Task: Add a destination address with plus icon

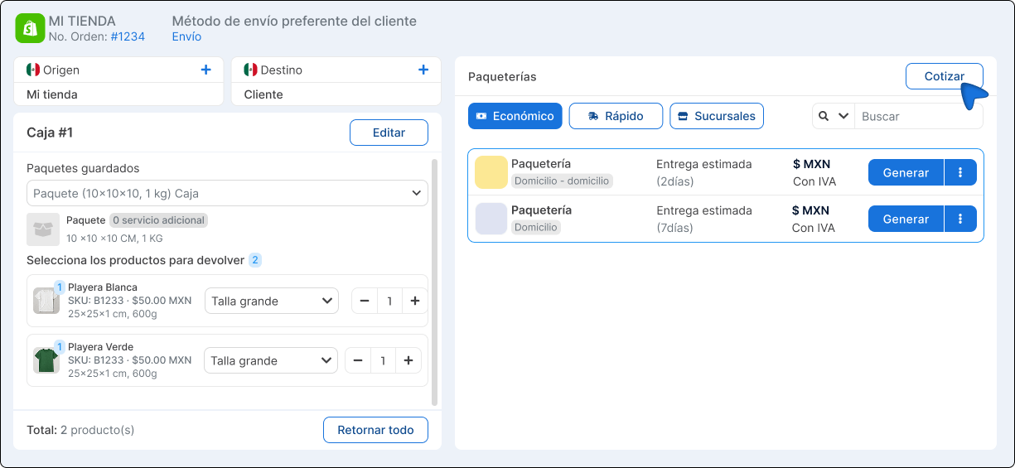Action: coord(423,70)
